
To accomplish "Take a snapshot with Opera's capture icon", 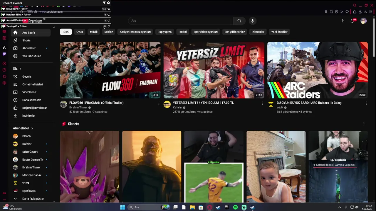I will pyautogui.click(x=331, y=12).
